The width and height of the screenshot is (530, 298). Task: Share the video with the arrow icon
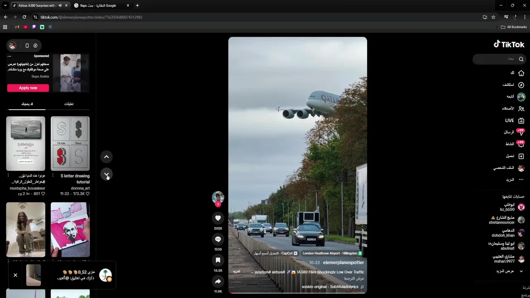point(218,281)
